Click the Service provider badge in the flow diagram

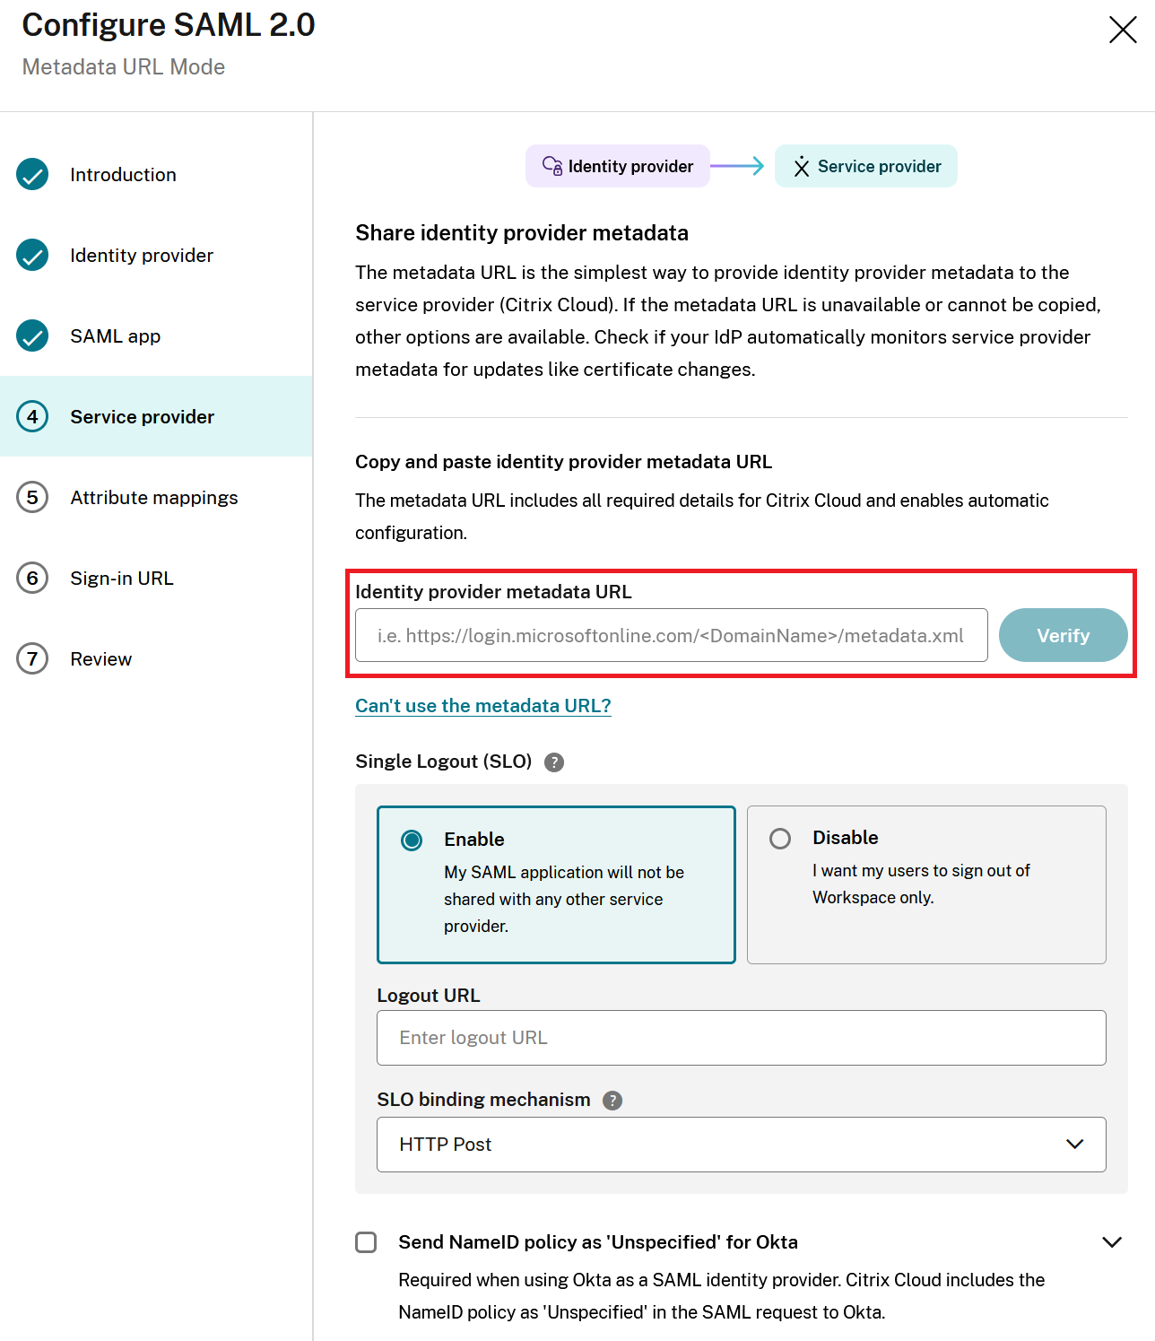864,166
